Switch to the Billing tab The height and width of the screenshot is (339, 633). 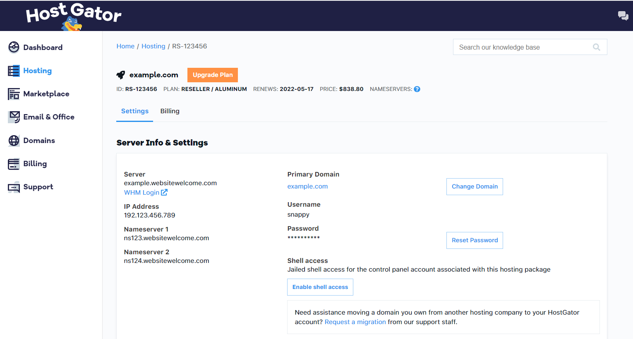[170, 111]
